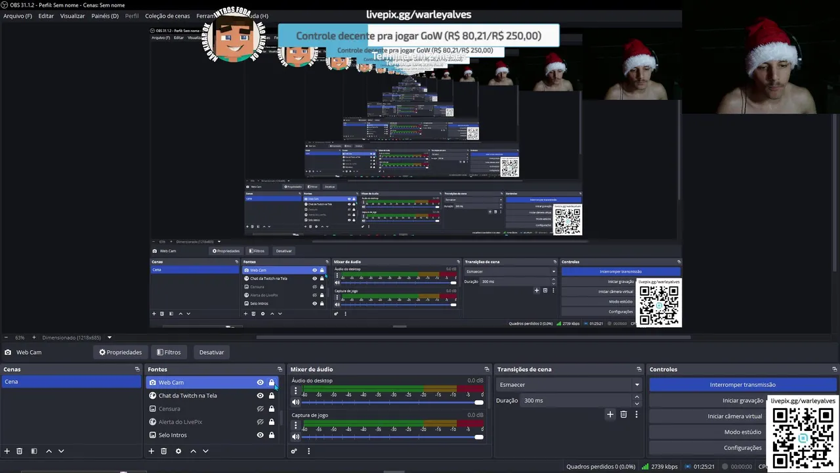Viewport: 840px width, 473px height.
Task: Open transition properties three-dot menu
Action: (636, 415)
